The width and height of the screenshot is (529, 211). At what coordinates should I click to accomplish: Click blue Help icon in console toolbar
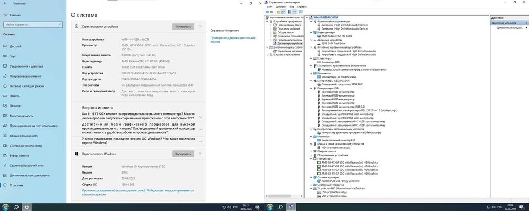click(289, 12)
